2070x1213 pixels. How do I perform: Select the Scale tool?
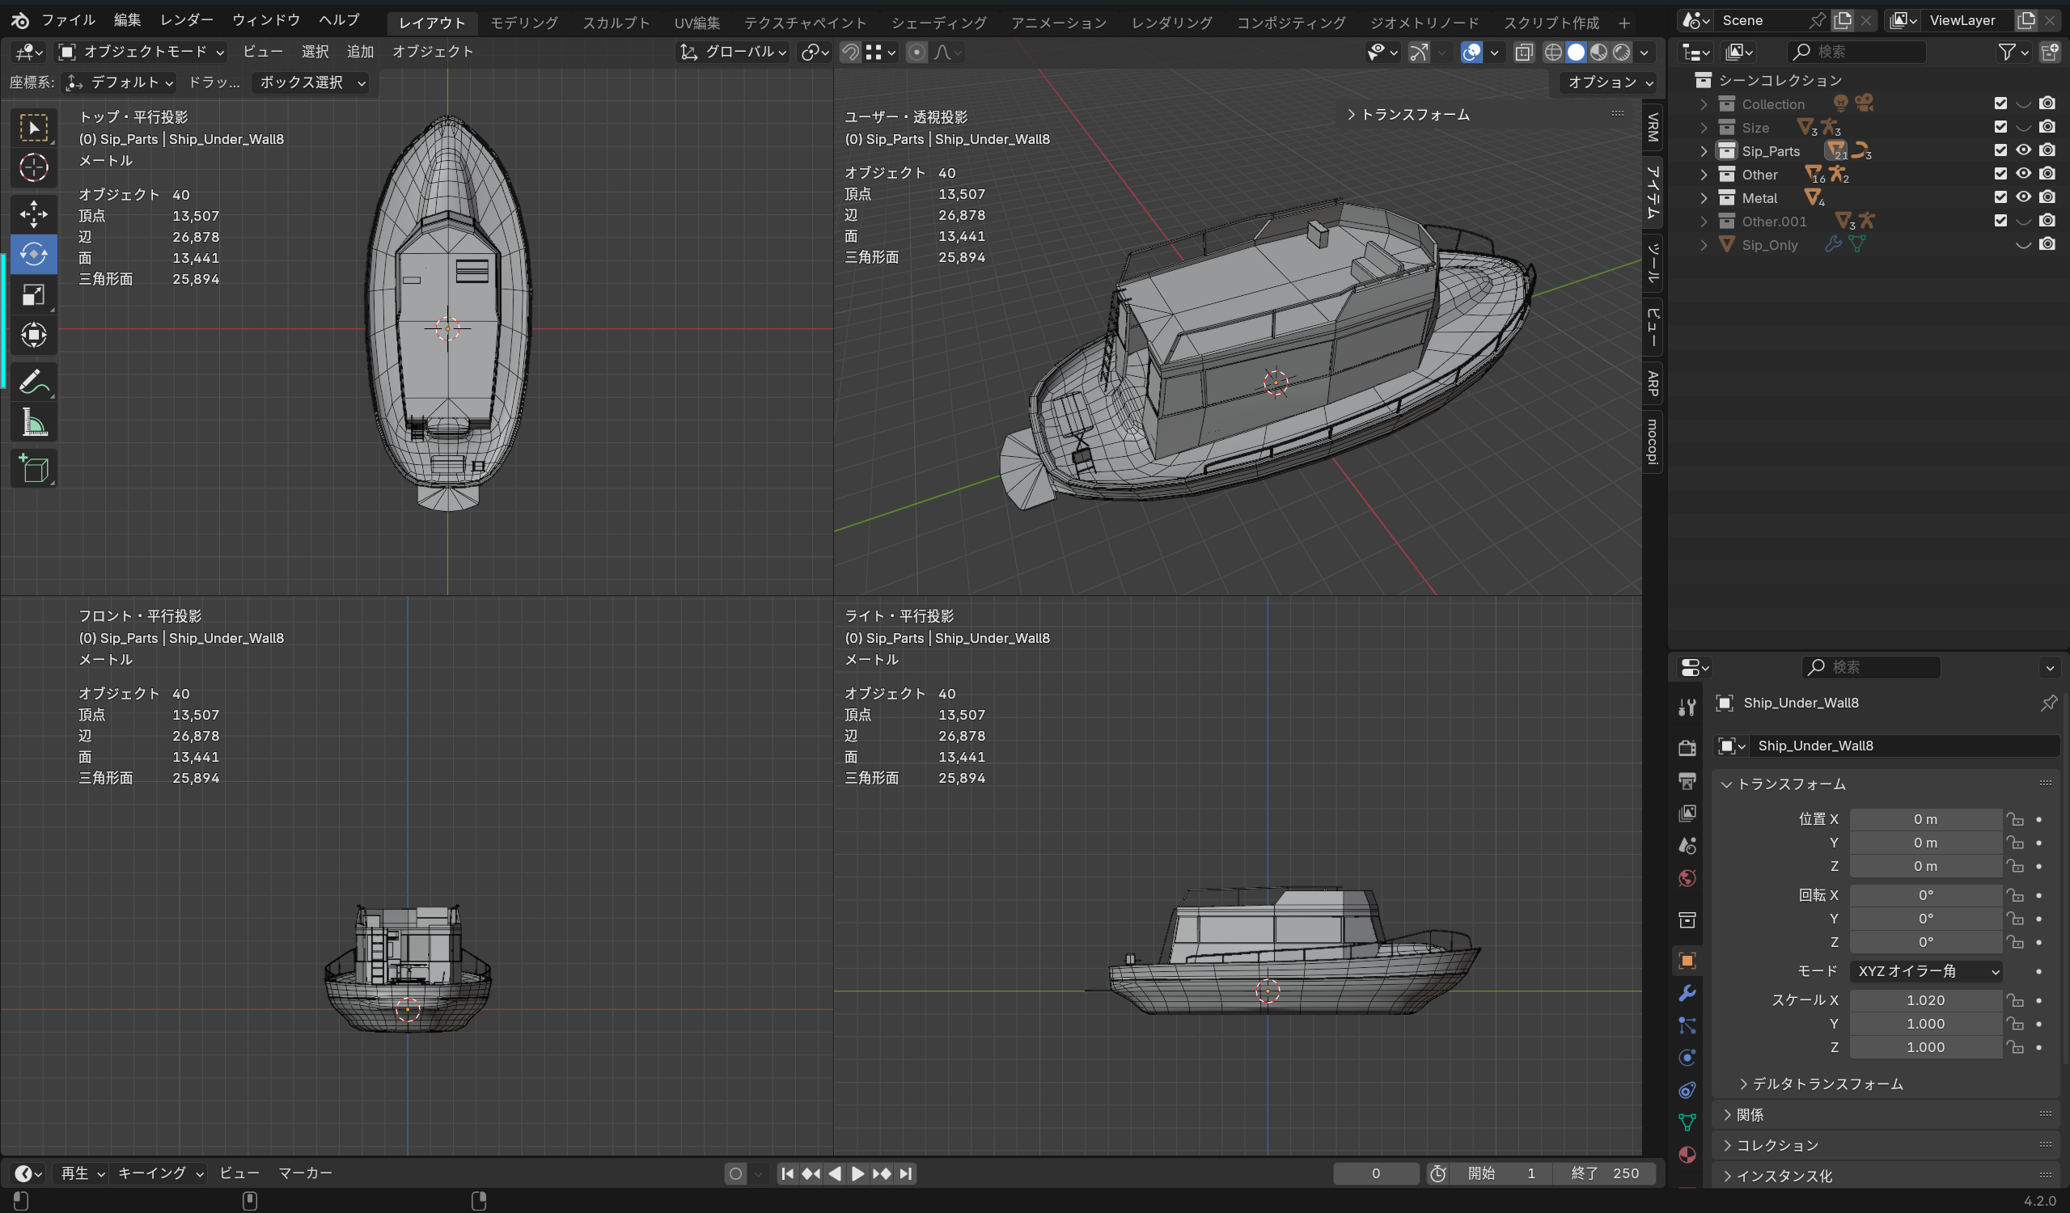(34, 295)
